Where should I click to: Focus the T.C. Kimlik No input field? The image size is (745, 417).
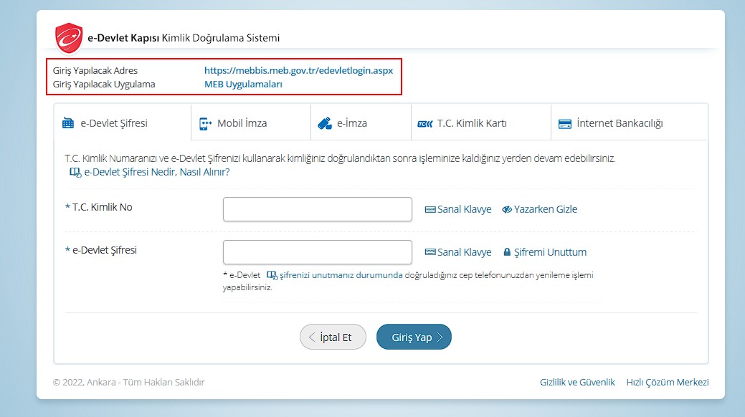(x=317, y=209)
